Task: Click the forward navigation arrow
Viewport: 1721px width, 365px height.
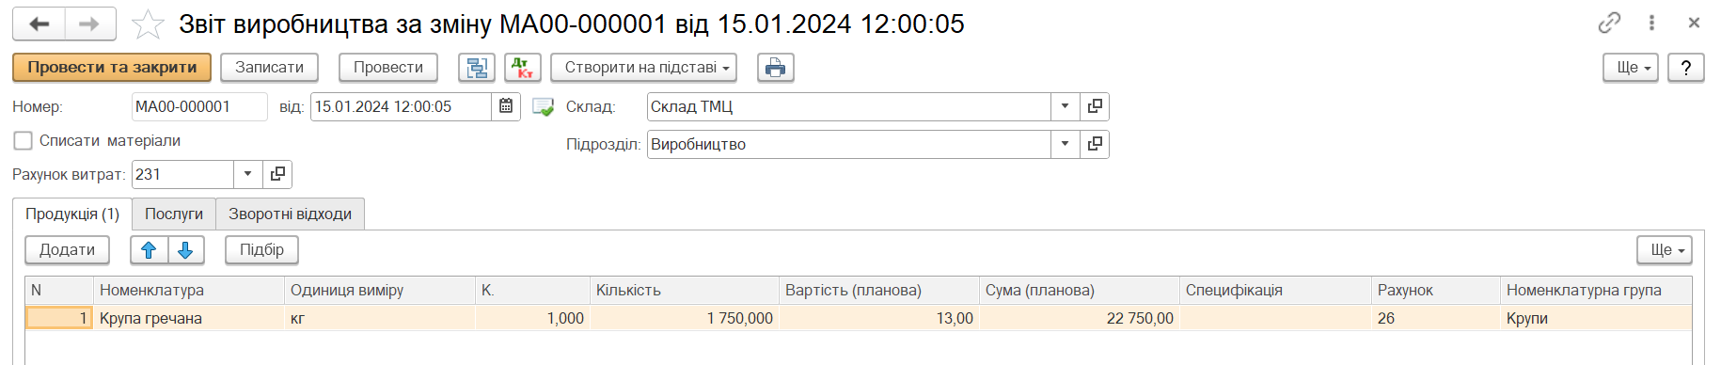Action: [x=90, y=24]
